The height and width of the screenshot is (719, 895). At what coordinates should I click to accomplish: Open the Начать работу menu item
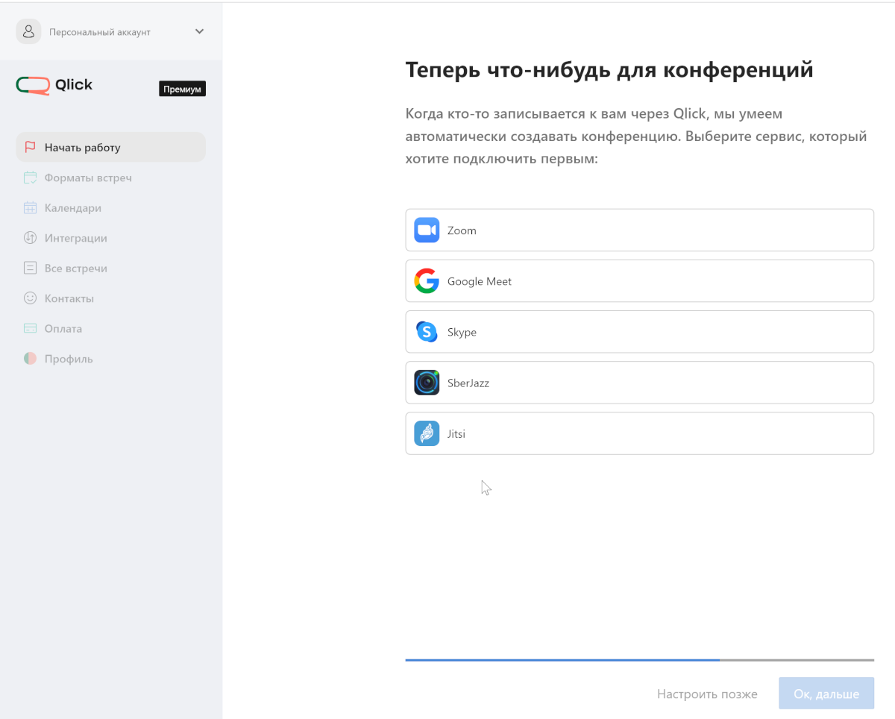[x=110, y=147]
